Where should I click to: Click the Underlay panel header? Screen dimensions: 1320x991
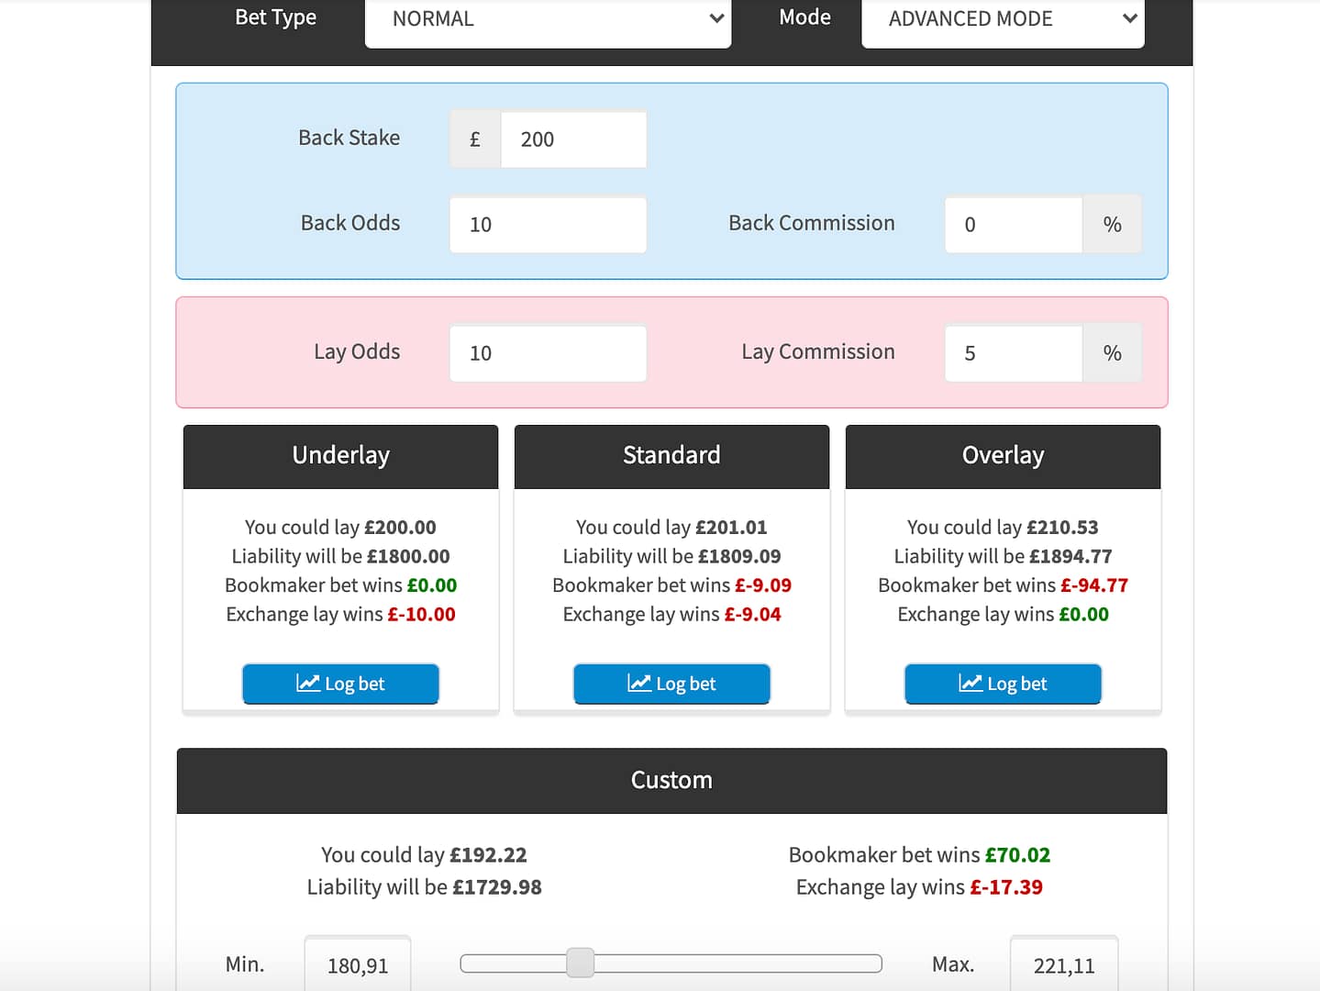pyautogui.click(x=340, y=456)
